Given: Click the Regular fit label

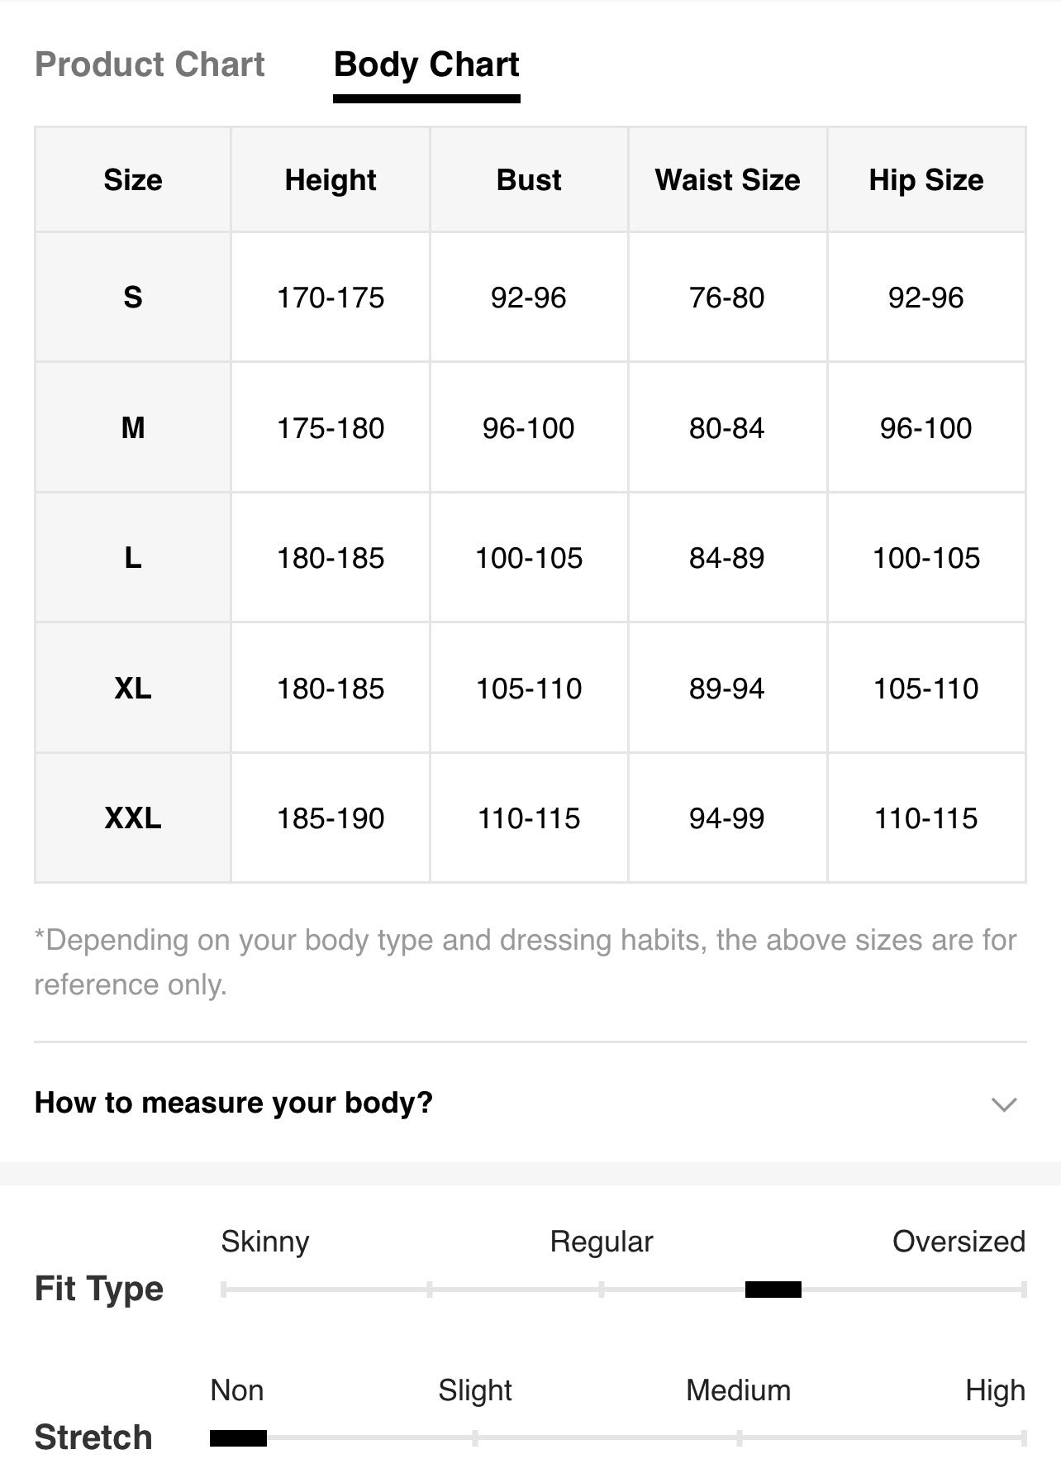Looking at the screenshot, I should point(602,1242).
